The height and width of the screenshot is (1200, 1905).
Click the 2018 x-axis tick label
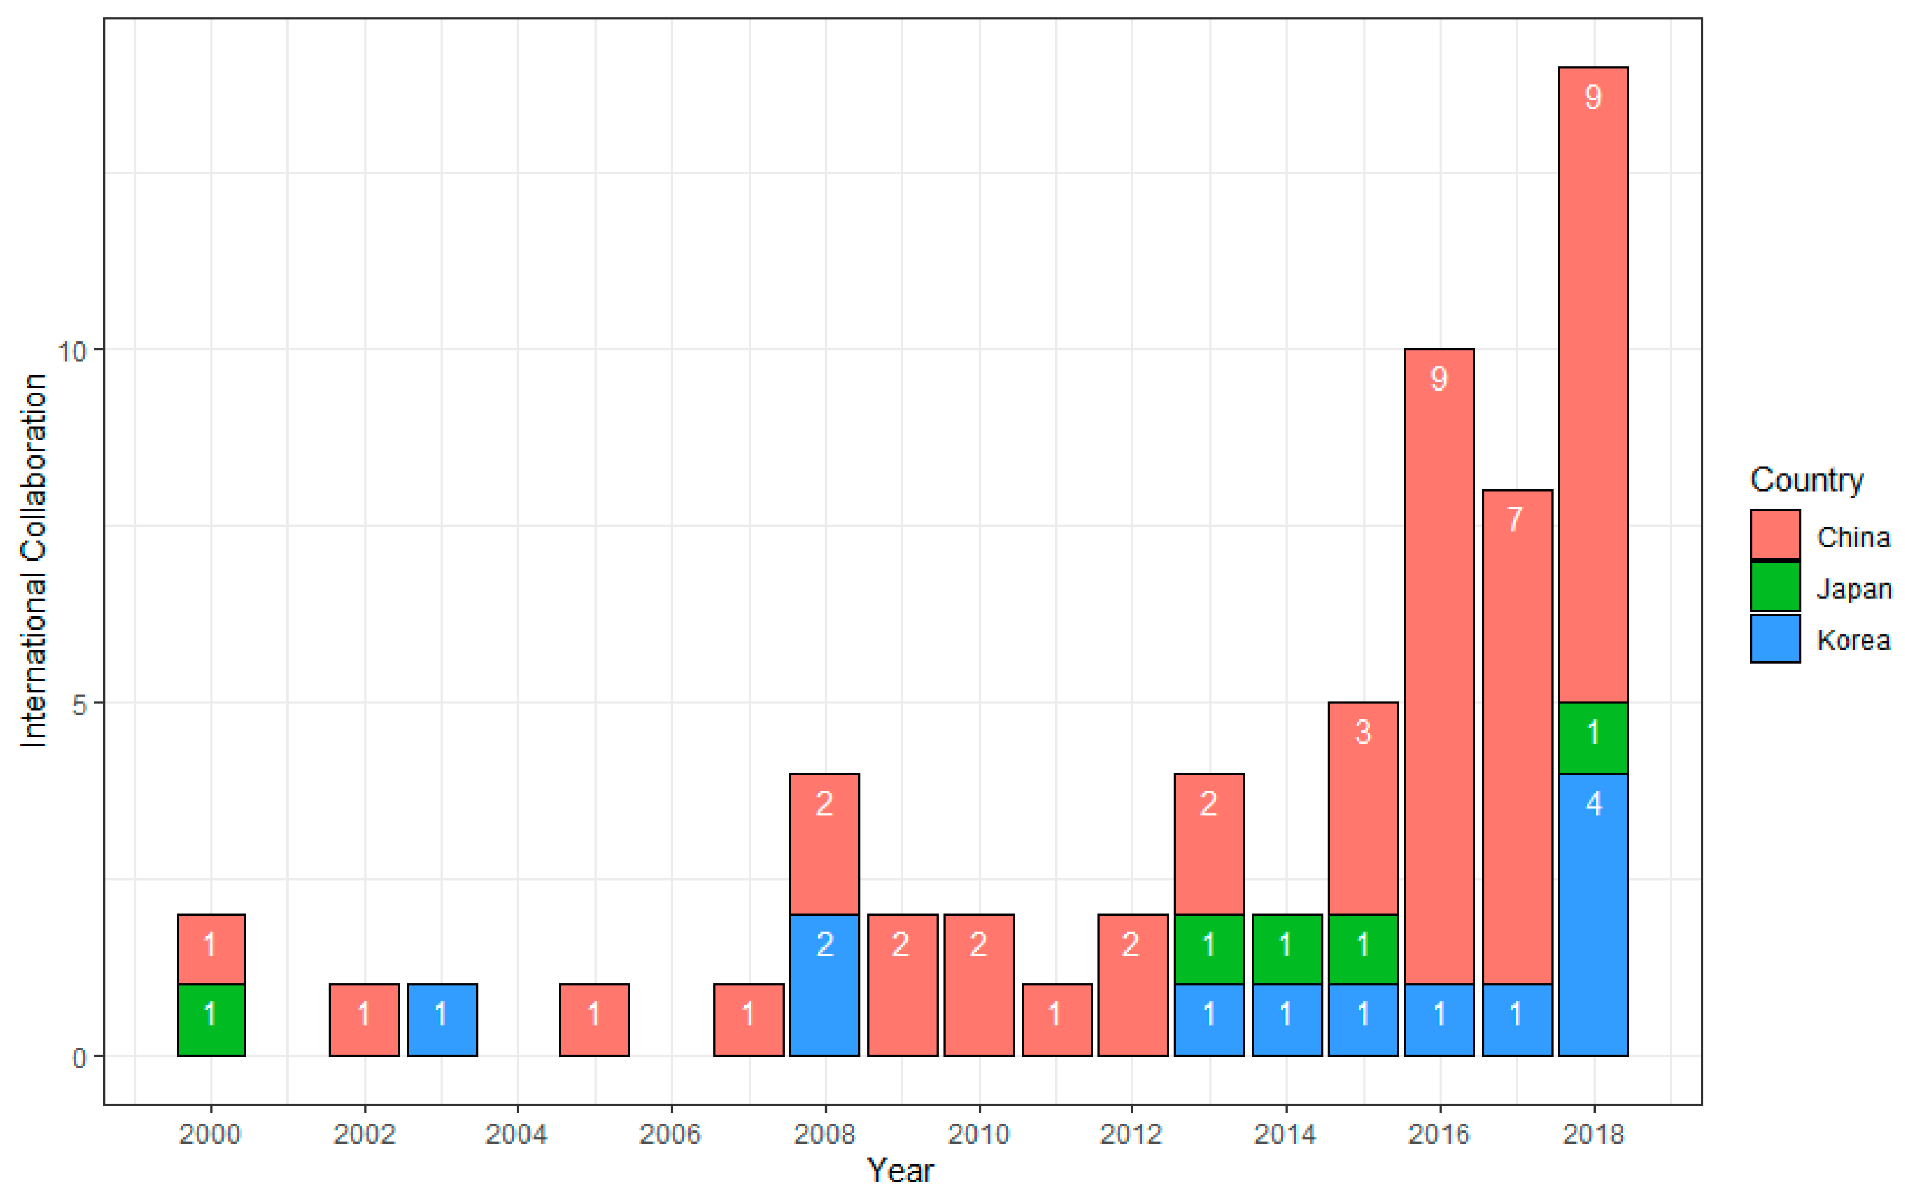coord(1593,1134)
